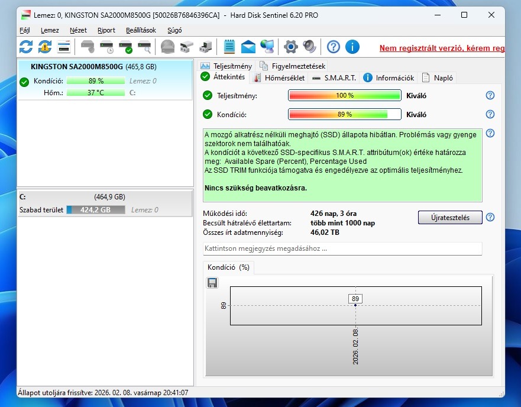This screenshot has height=407, width=521.
Task: Open the Nézet menu
Action: tap(78, 30)
